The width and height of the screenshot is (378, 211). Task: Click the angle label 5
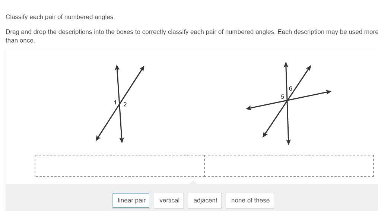pos(282,97)
